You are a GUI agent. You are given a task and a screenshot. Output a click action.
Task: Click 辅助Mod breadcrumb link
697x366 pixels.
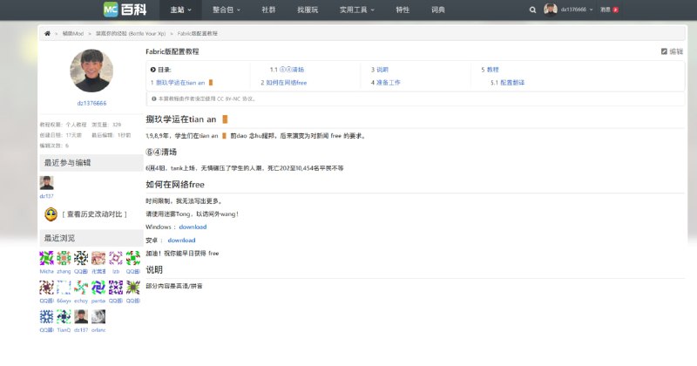[x=73, y=34]
